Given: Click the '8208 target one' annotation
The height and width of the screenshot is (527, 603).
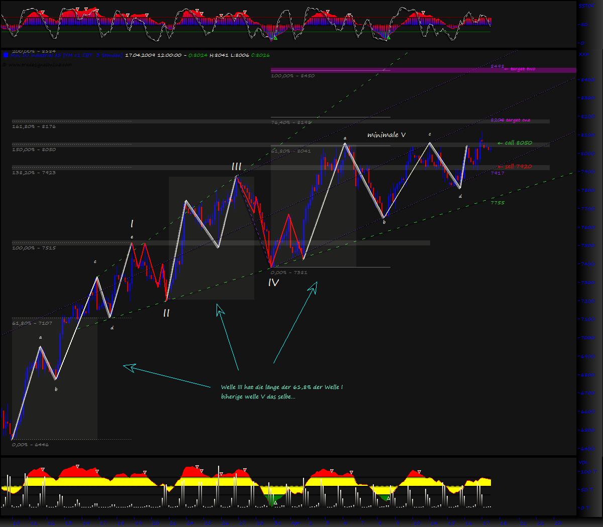Looking at the screenshot, I should (x=511, y=120).
